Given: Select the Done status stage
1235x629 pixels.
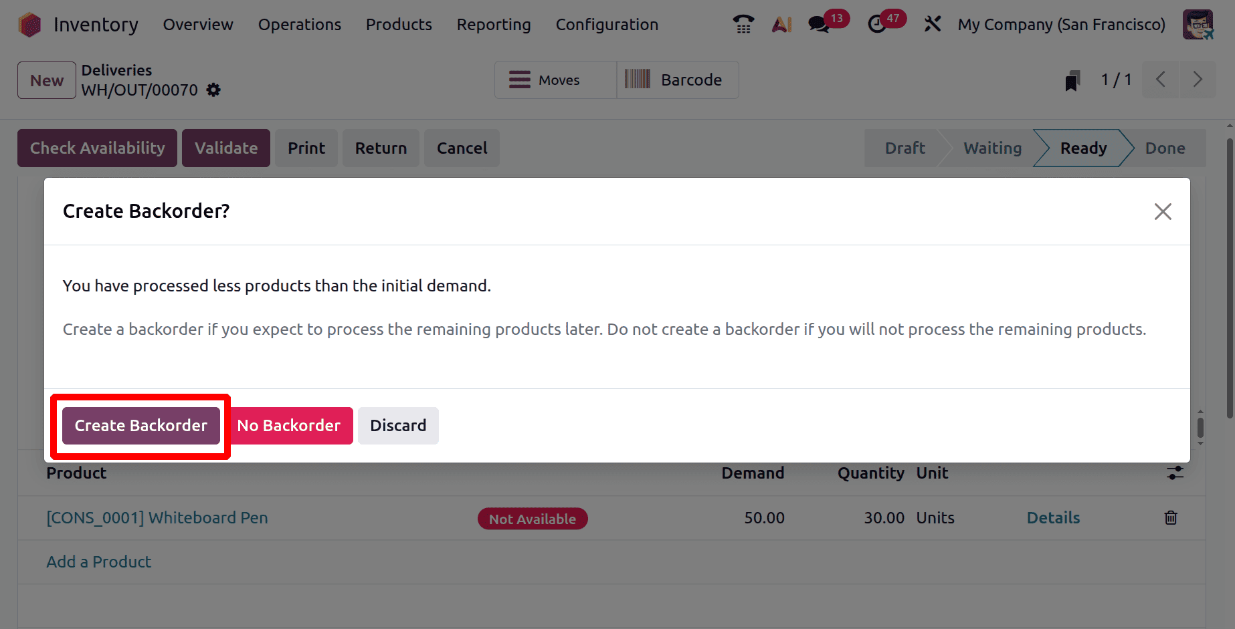Looking at the screenshot, I should [x=1165, y=148].
